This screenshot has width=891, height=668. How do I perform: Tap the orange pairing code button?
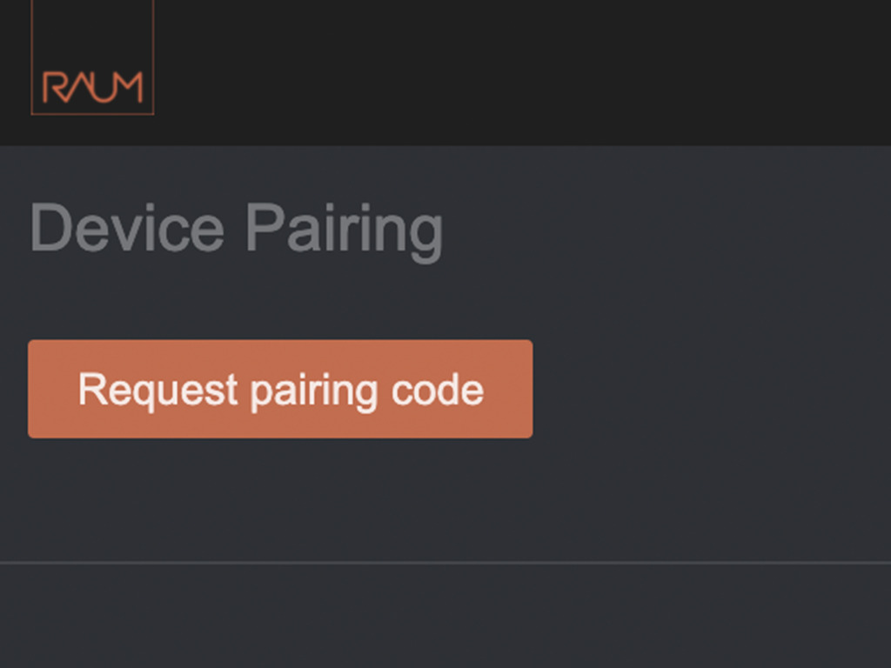tap(280, 389)
